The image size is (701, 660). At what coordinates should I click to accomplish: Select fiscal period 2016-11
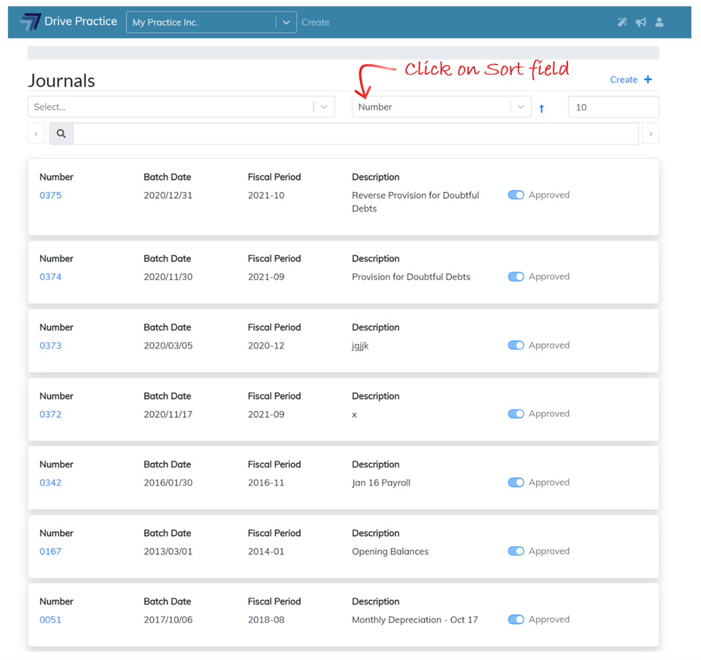[266, 483]
